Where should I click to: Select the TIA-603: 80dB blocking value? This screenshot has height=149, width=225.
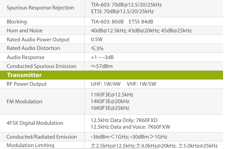point(107,22)
